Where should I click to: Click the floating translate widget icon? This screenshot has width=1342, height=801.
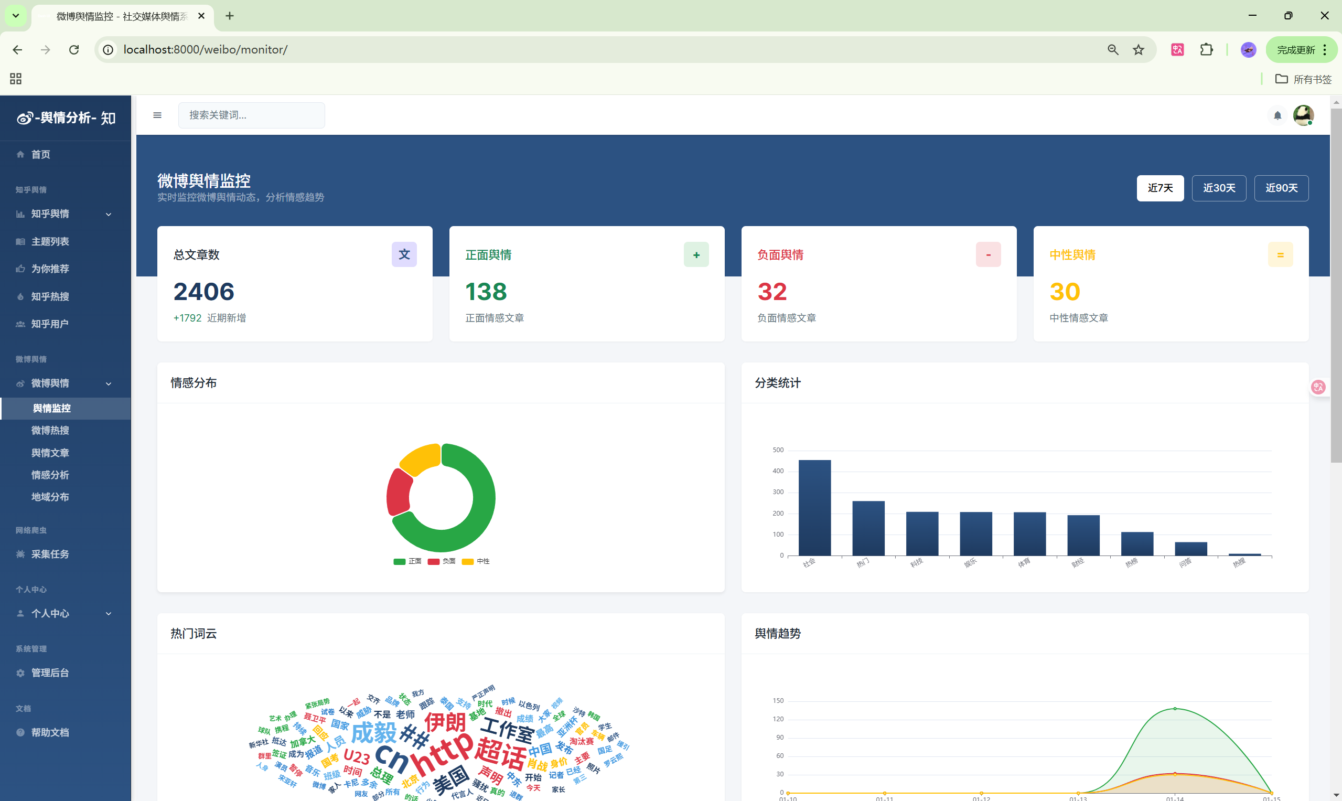click(x=1318, y=387)
